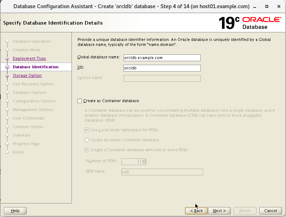Close the Database Configuration Assistant window
Image resolution: width=286 pixels, height=217 pixels.
279,6
